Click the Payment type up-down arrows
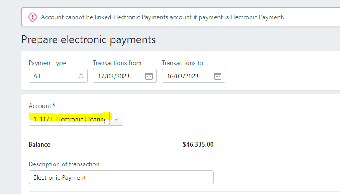340x194 pixels. 81,76
